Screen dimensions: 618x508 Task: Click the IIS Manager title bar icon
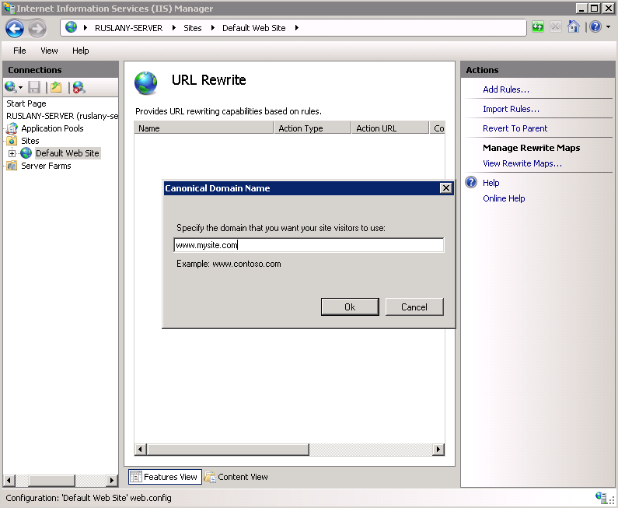(x=9, y=9)
